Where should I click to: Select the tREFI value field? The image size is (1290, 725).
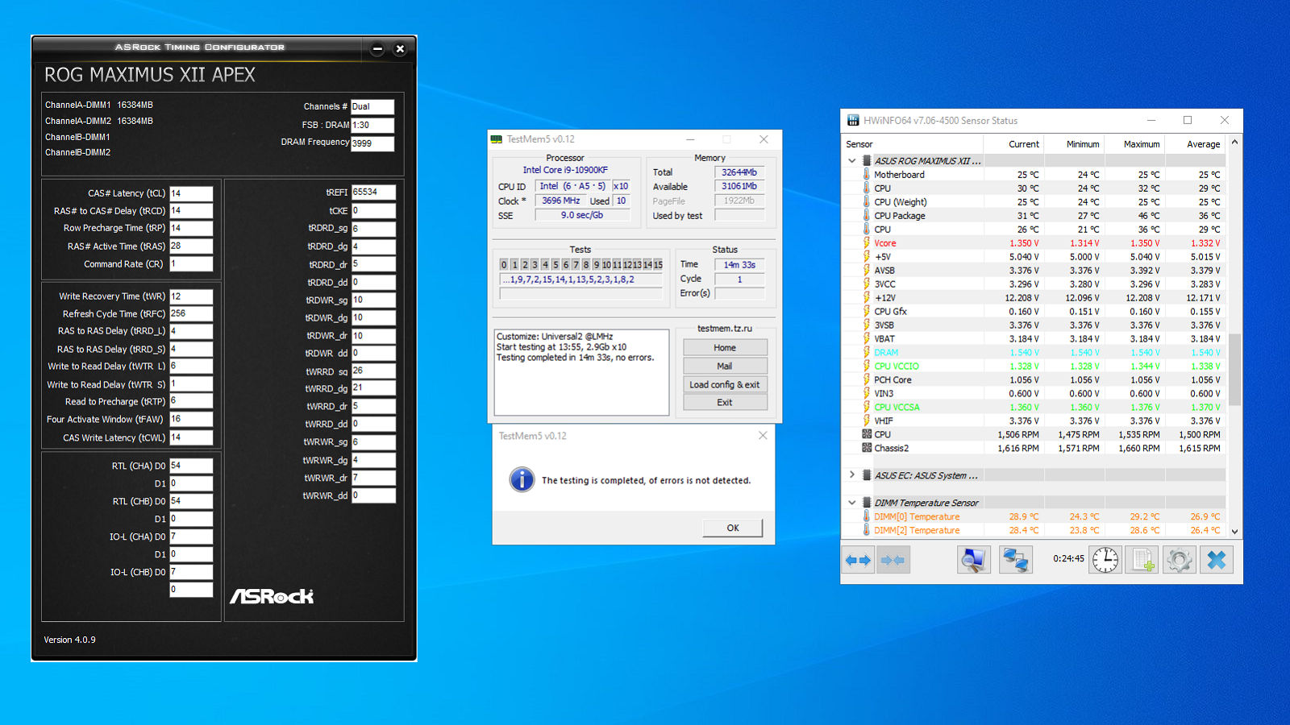pyautogui.click(x=373, y=193)
